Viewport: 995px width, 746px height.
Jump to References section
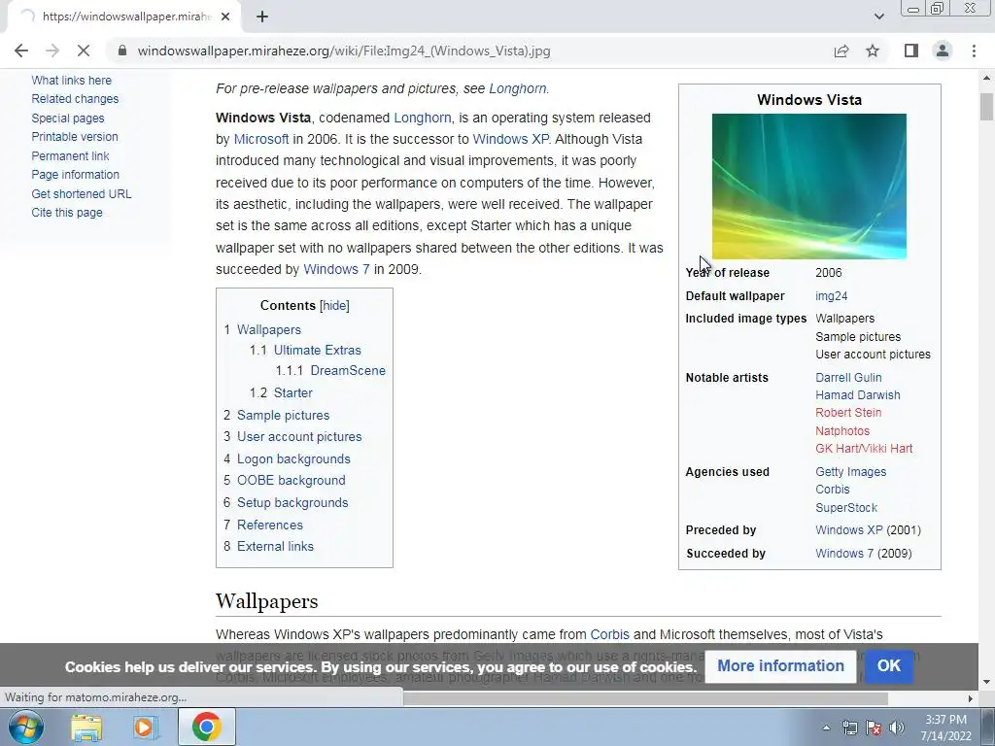[x=270, y=526]
